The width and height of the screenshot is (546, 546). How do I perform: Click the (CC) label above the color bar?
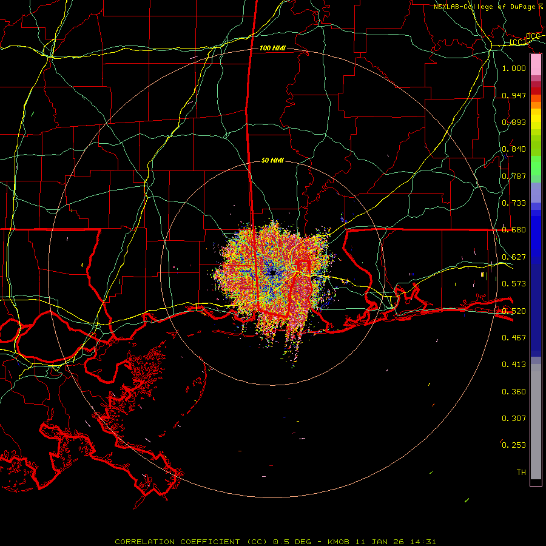[x=518, y=42]
